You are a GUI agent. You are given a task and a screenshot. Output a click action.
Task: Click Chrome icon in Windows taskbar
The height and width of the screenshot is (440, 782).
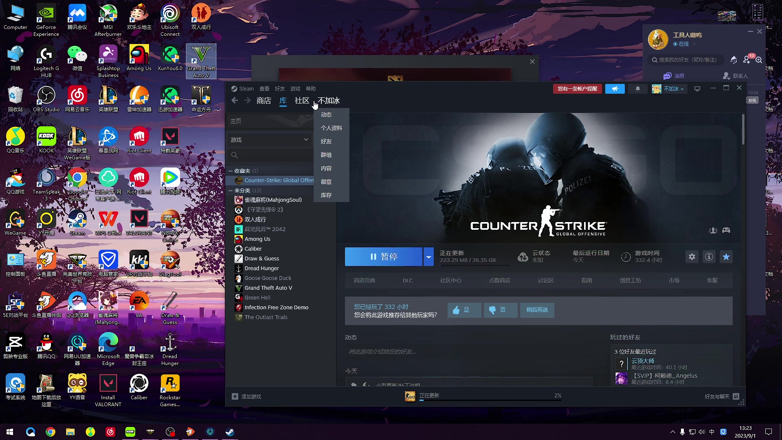(51, 432)
